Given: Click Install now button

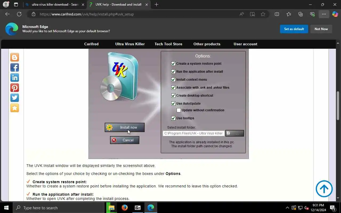Looking at the screenshot, I should tap(125, 128).
